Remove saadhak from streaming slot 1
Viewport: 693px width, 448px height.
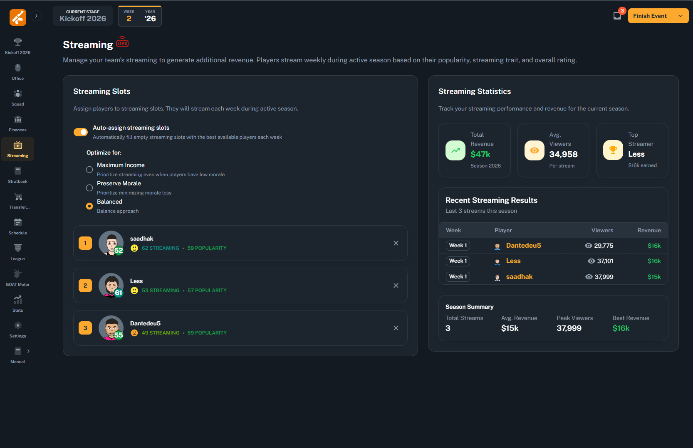tap(396, 243)
